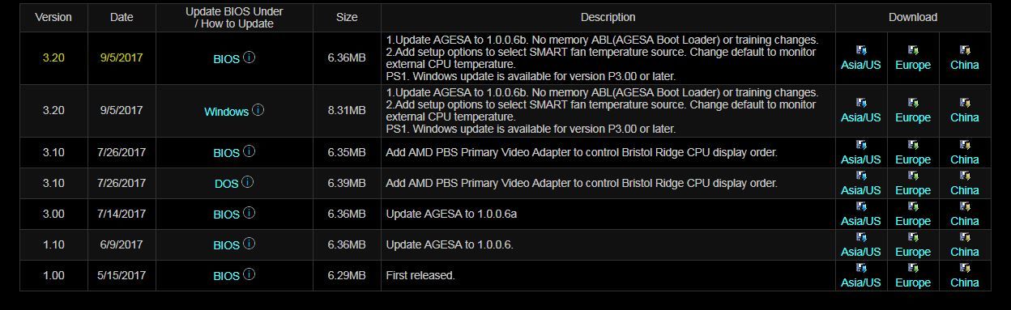Open BIOS update link for version 1.00
1011x310 pixels.
[226, 276]
